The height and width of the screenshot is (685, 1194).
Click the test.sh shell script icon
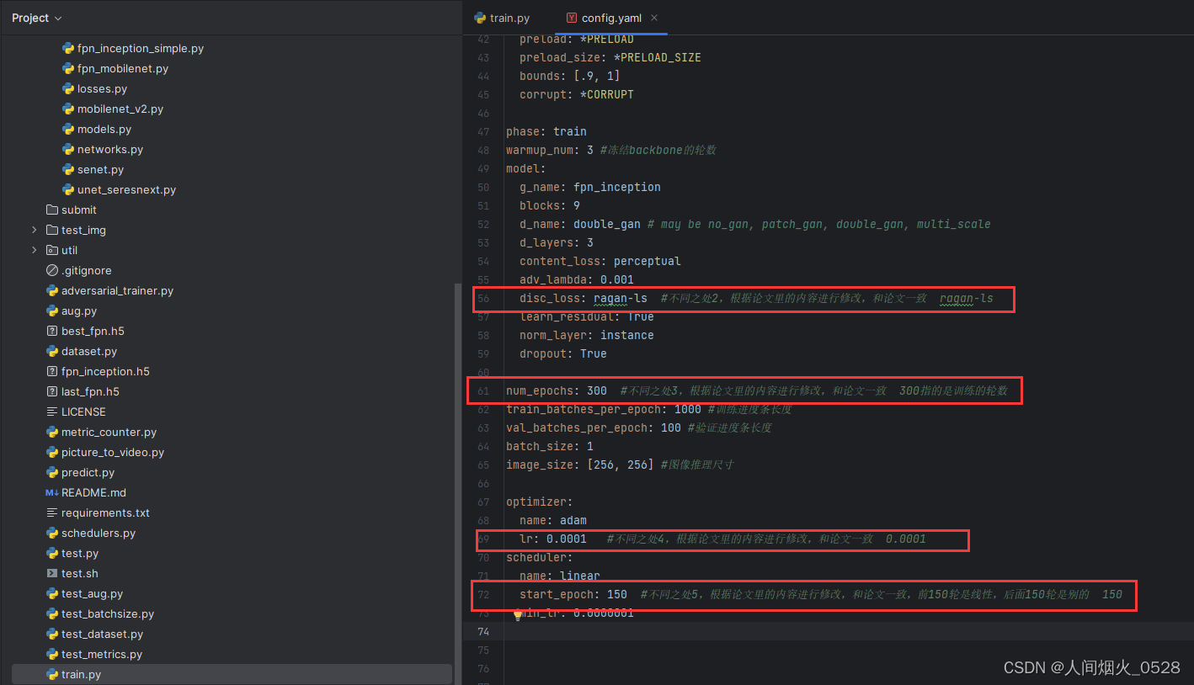click(x=52, y=573)
